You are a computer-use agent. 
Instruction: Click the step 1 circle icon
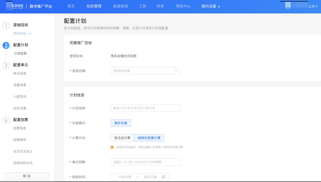(x=6, y=26)
